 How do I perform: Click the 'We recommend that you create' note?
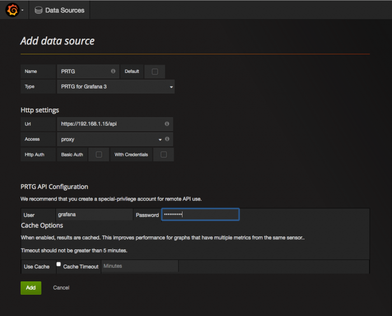(111, 199)
